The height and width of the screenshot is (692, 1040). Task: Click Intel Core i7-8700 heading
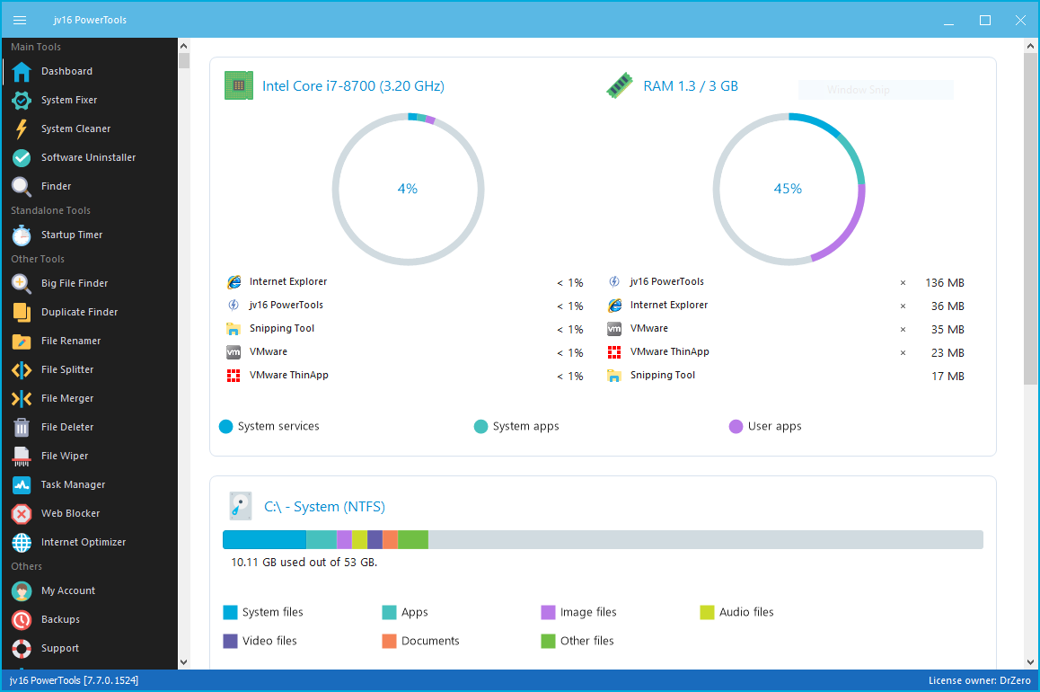tap(353, 85)
